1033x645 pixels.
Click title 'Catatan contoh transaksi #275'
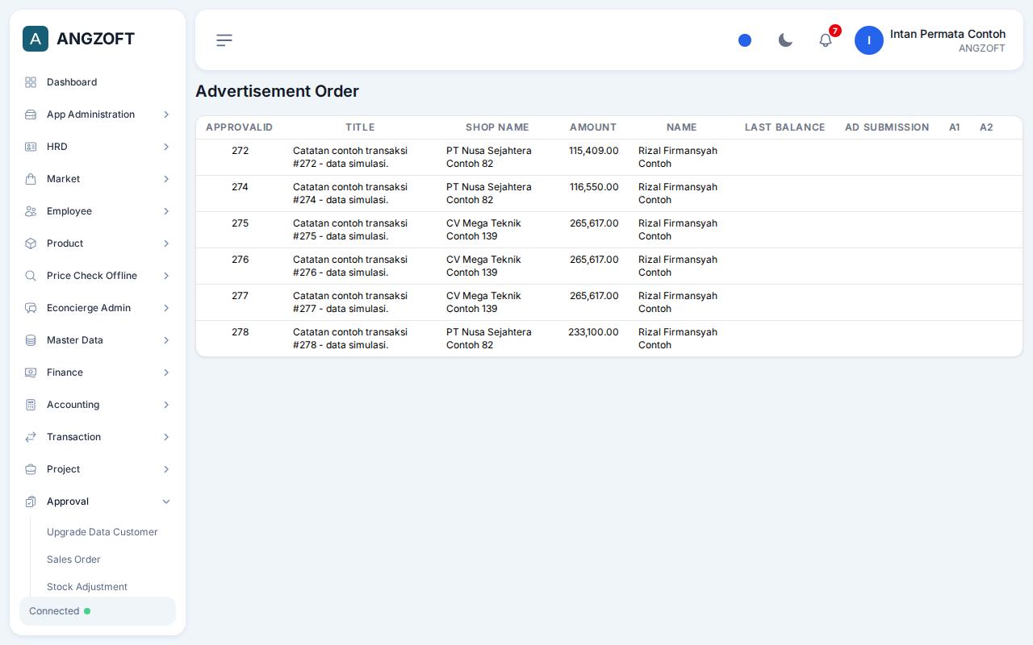pos(350,230)
